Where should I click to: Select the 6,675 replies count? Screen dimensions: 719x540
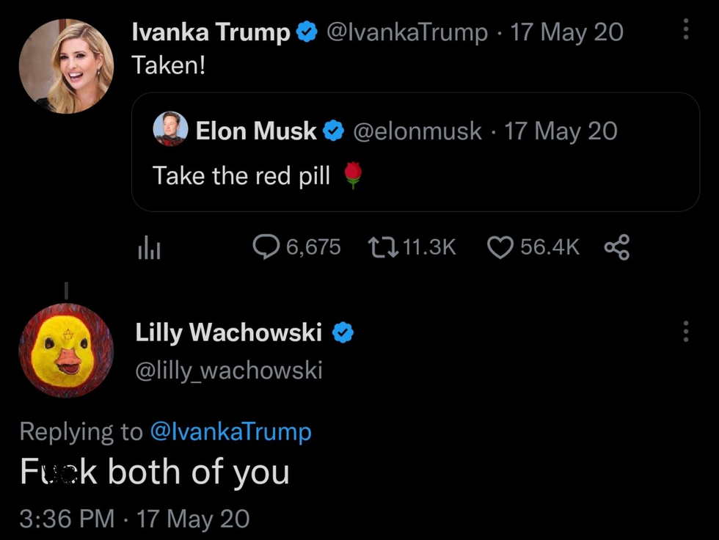(x=315, y=247)
